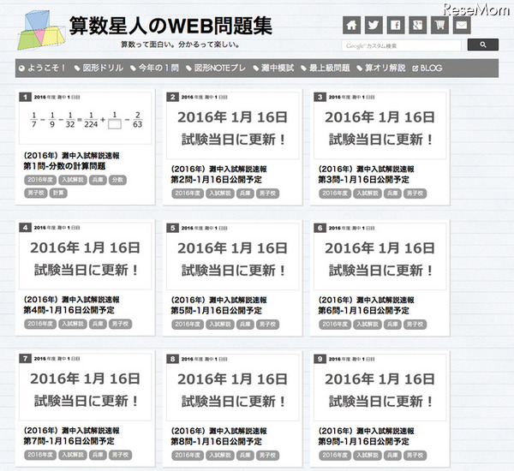
Task: Click the 2016年度 tag on card 1
Action: (40, 180)
